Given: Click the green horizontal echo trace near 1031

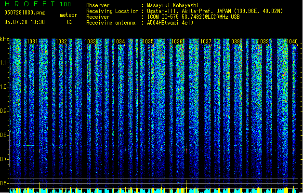Looking at the screenshot, I should 28,145.
